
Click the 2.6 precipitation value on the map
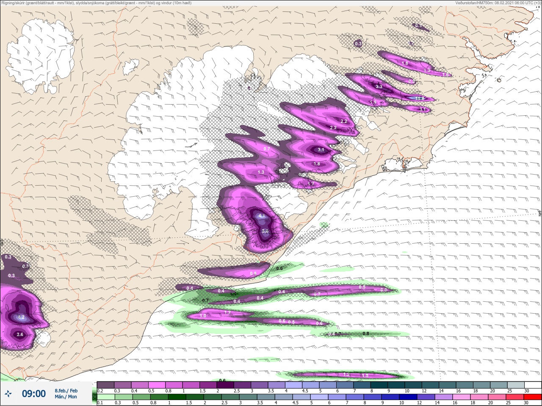click(20, 334)
